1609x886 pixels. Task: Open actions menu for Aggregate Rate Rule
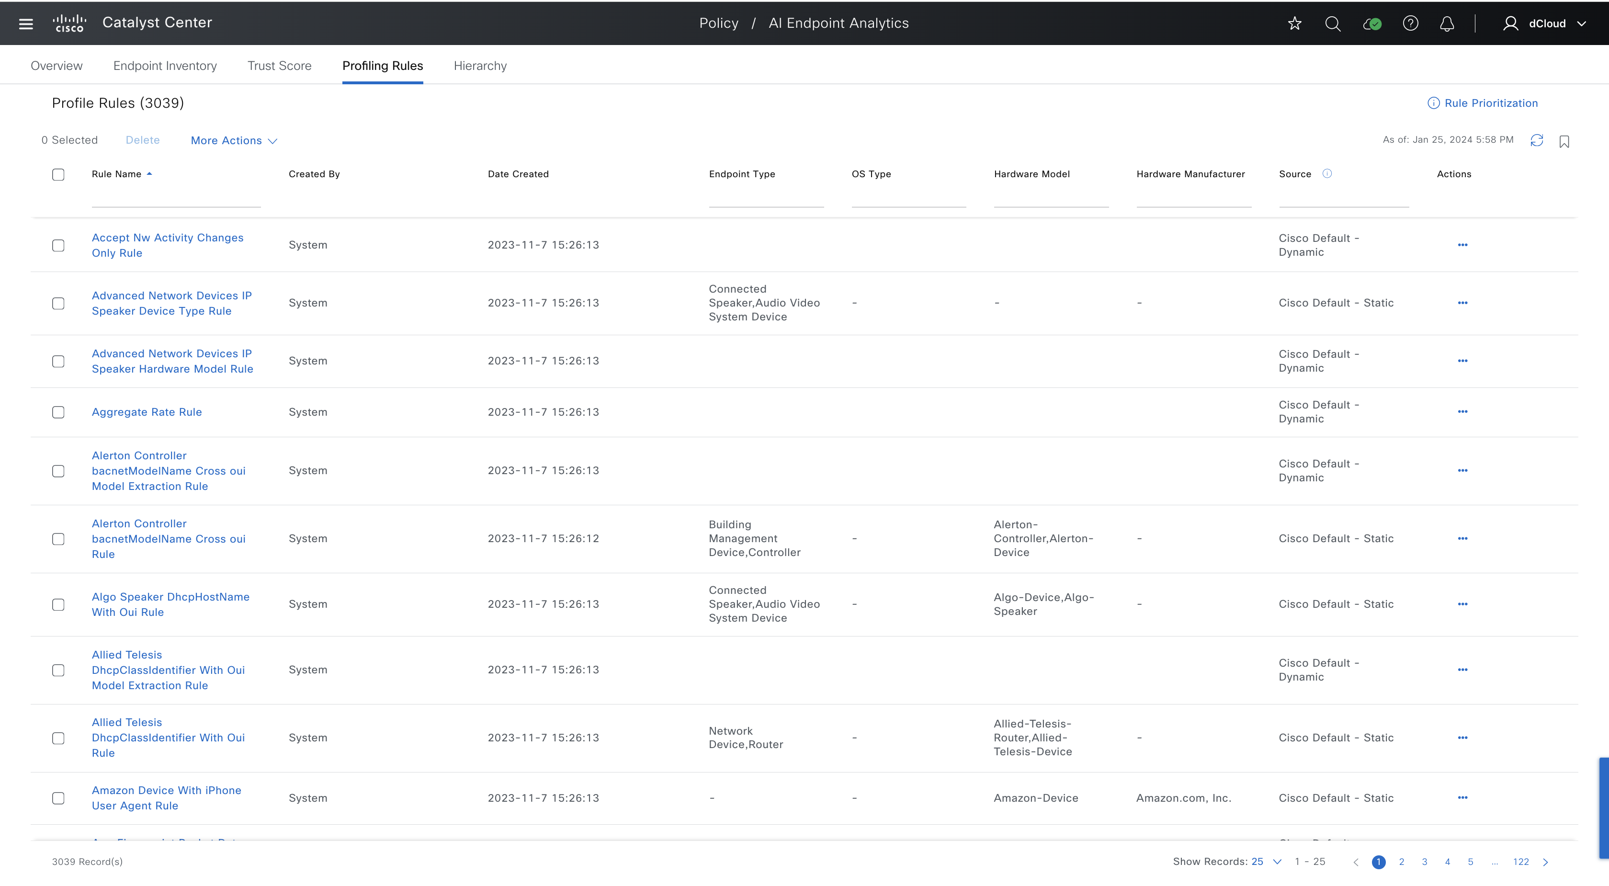1462,412
